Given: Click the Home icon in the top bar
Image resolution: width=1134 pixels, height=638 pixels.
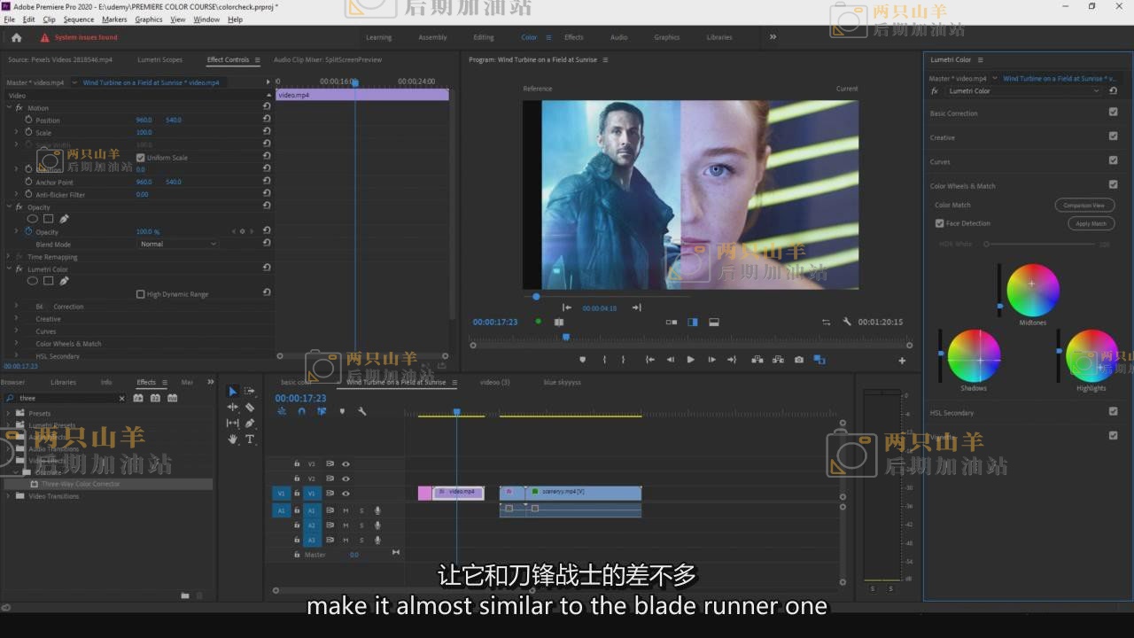Looking at the screenshot, I should pos(16,37).
